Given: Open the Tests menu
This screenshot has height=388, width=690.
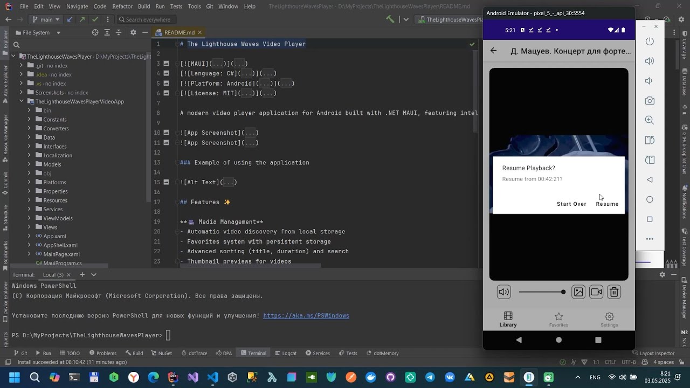Looking at the screenshot, I should (x=176, y=6).
